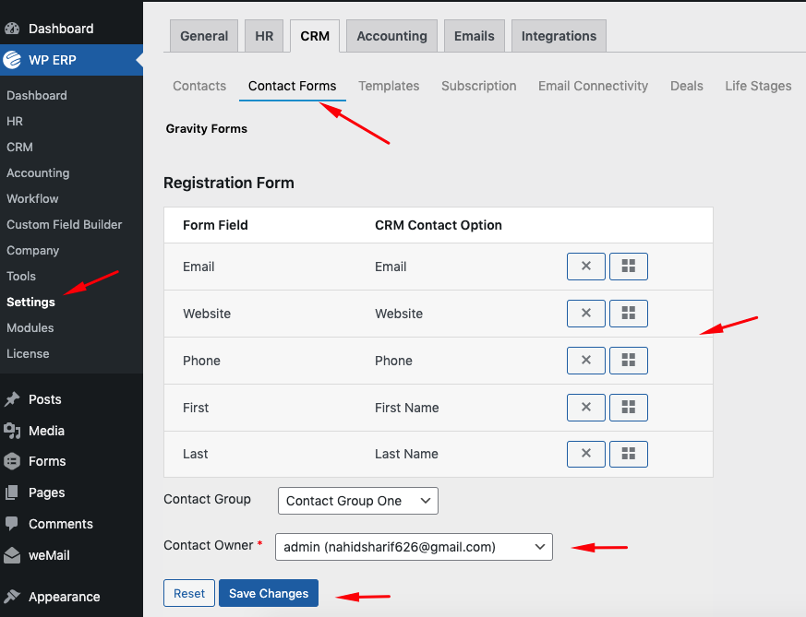Click the Save Changes button
Viewport: 806px width, 617px height.
tap(269, 593)
